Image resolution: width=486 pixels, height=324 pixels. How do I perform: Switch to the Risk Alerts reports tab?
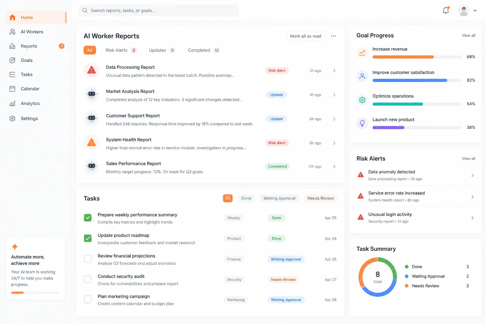point(121,50)
